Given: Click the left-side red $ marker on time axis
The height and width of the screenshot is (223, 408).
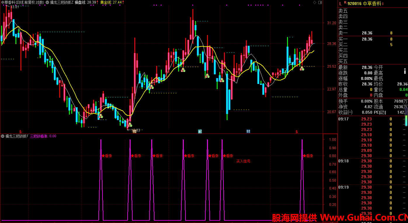Looking at the screenshot, I should 20,132.
